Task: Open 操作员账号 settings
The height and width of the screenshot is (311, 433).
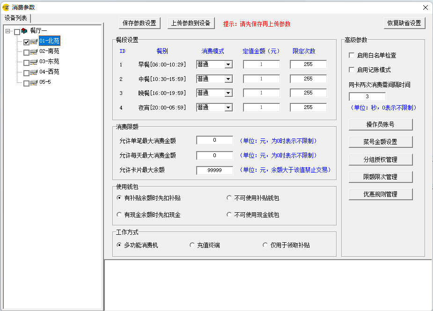Action: tap(381, 124)
